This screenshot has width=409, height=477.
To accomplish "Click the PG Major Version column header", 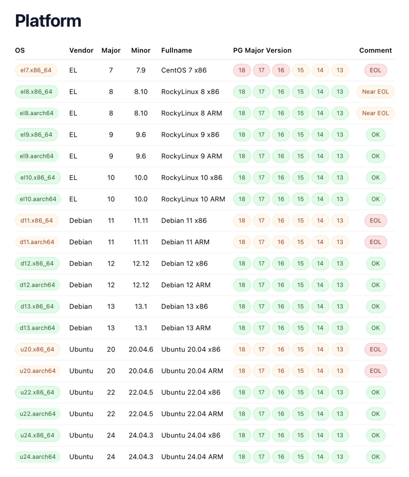I will (262, 50).
